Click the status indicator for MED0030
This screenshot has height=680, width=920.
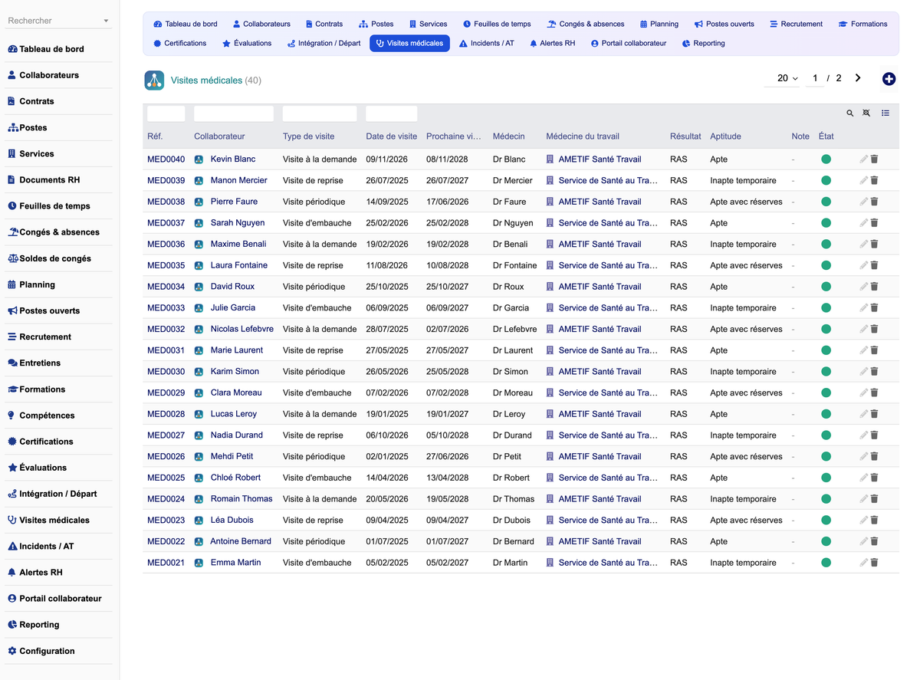826,372
